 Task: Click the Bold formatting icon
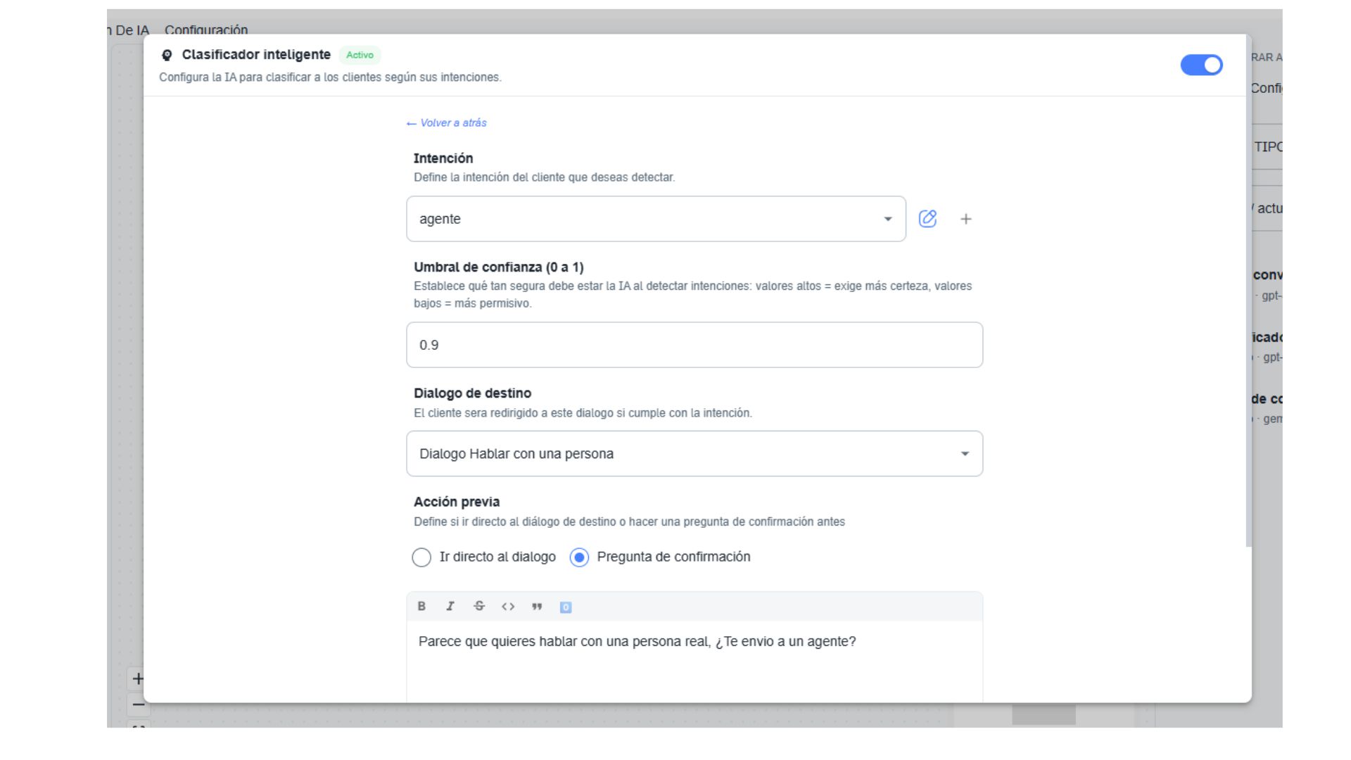click(421, 607)
